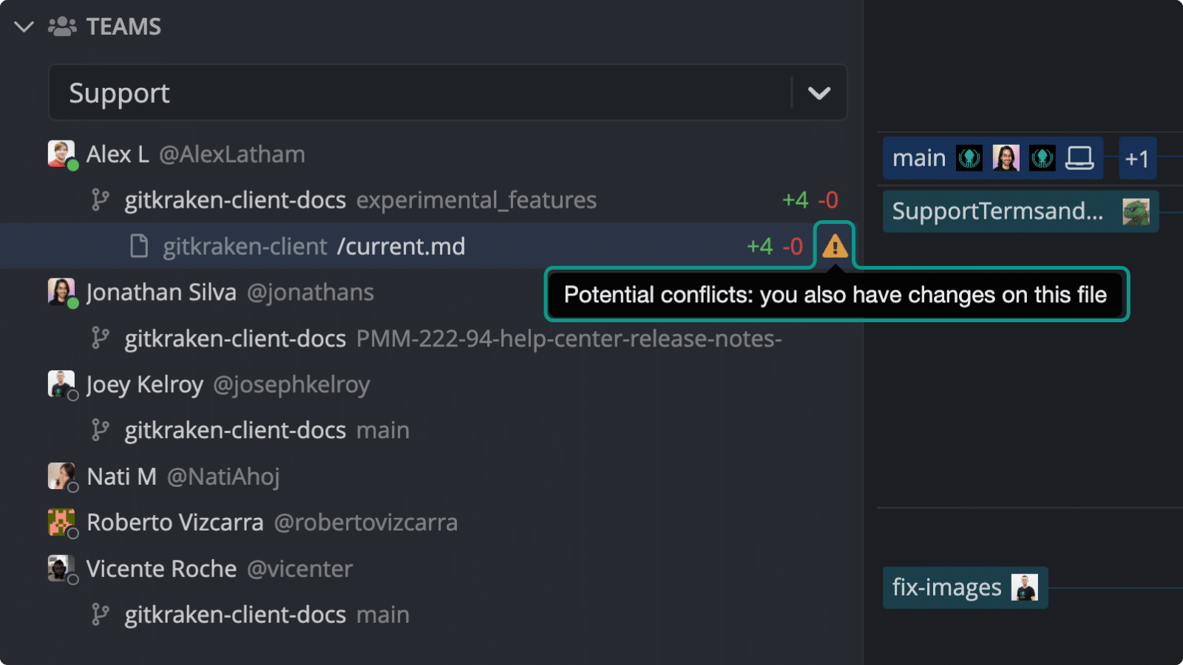This screenshot has width=1183, height=665.
Task: Click the laptop icon on main branch
Action: coord(1079,158)
